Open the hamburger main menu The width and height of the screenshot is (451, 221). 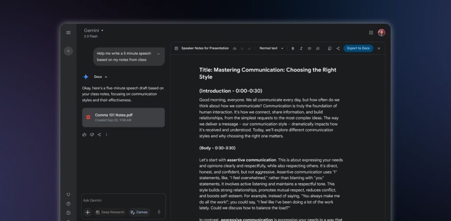pyautogui.click(x=68, y=33)
